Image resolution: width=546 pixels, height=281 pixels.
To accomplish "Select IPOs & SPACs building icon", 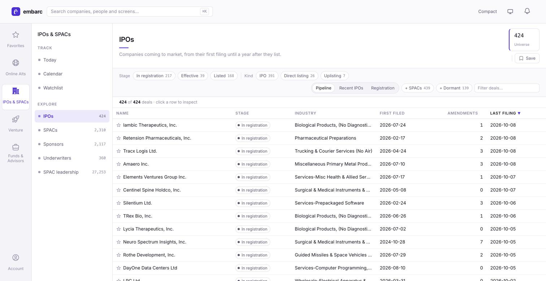I will coord(16,91).
